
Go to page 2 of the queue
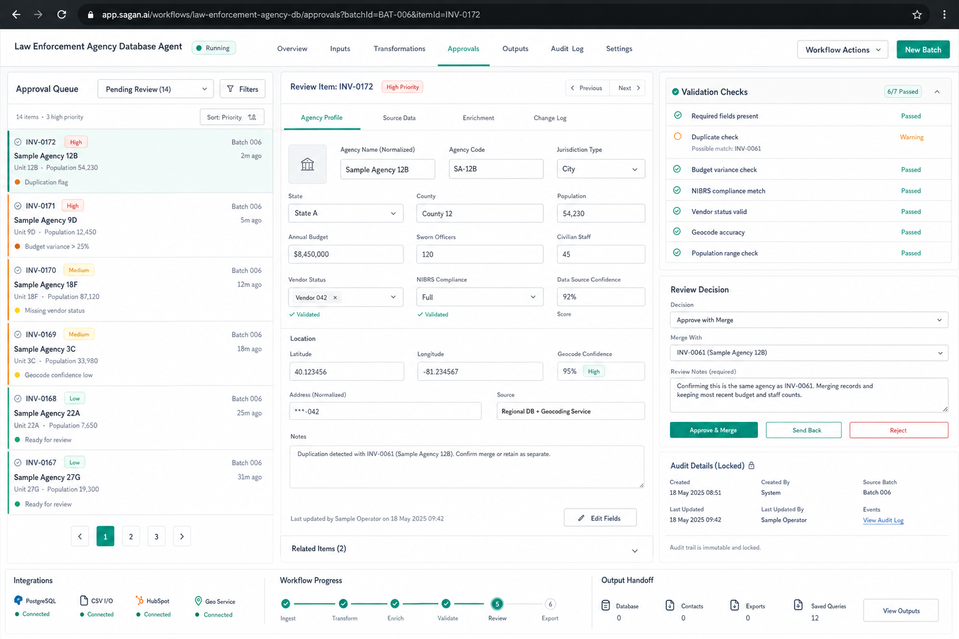(x=130, y=537)
